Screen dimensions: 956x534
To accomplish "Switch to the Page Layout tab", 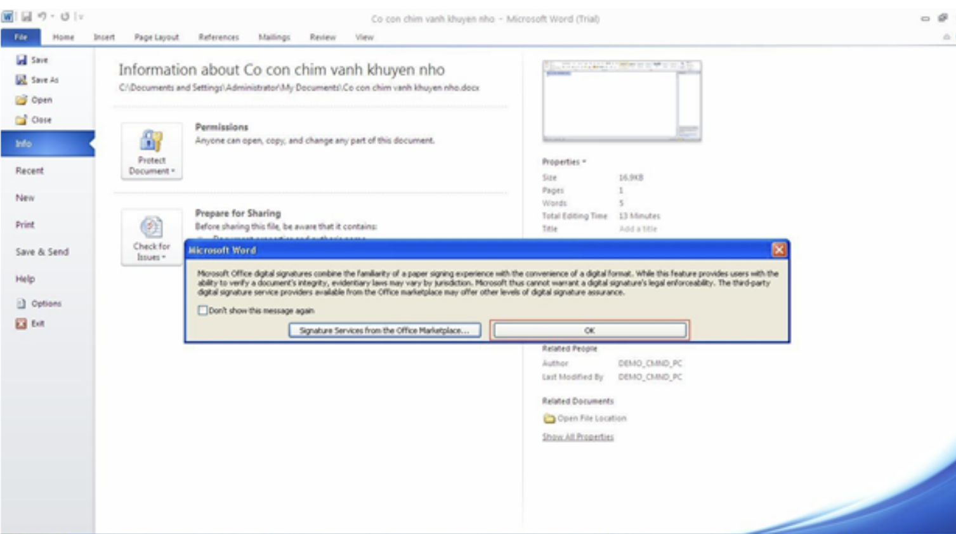I will pos(156,37).
